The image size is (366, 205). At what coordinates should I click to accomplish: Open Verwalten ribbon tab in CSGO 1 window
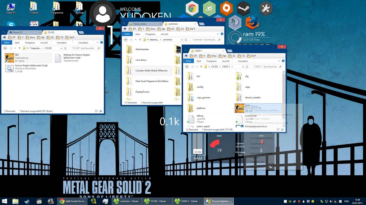pyautogui.click(x=243, y=61)
